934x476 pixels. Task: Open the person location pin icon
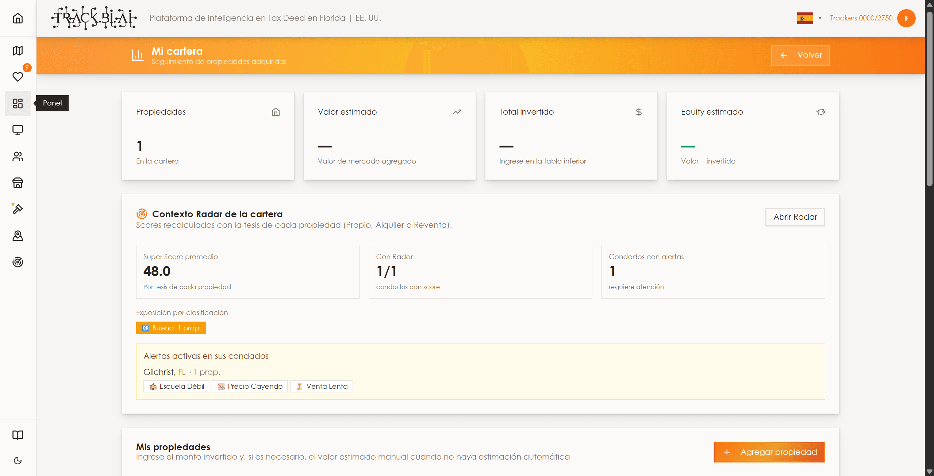pyautogui.click(x=18, y=236)
